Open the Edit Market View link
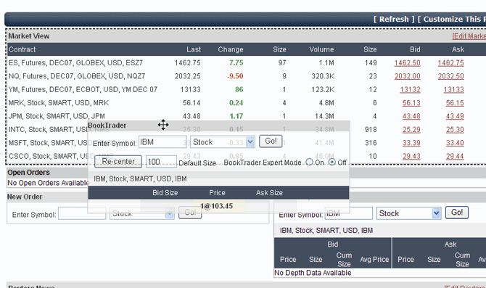 (469, 36)
